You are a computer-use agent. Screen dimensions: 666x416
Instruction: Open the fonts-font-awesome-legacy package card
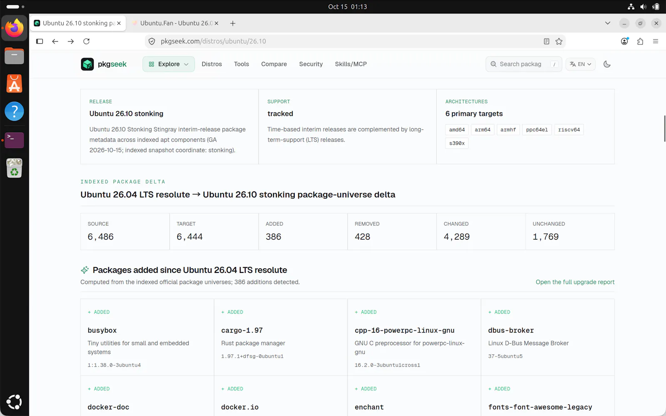[548, 396]
